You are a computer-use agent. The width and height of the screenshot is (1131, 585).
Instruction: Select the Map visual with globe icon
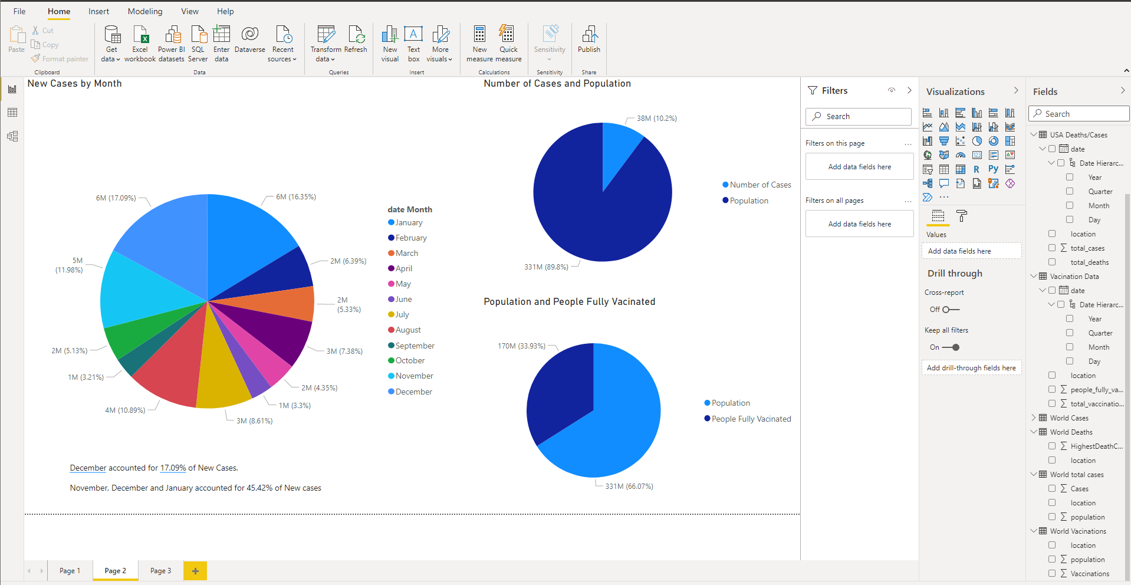tap(927, 155)
